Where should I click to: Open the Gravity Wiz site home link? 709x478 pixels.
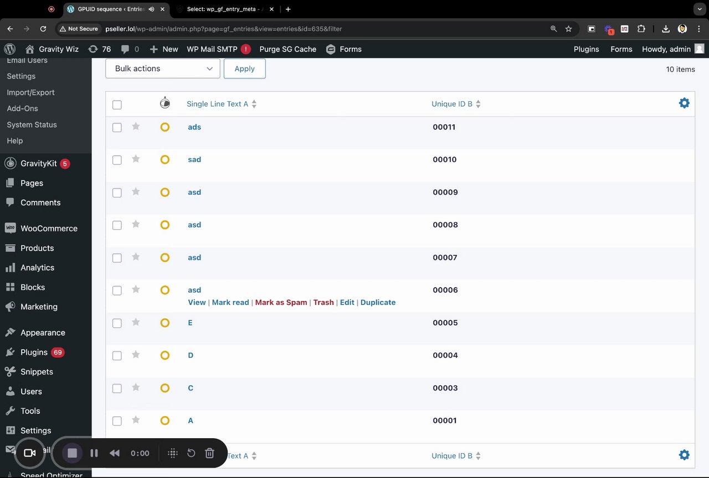pyautogui.click(x=52, y=49)
